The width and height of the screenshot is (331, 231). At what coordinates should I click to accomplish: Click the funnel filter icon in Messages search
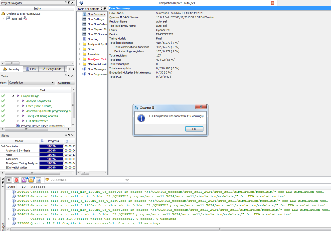tap(47, 180)
